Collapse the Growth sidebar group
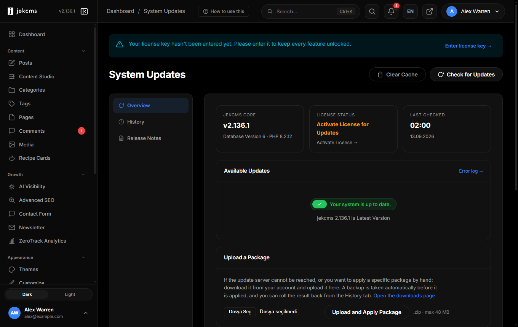The width and height of the screenshot is (518, 327). (x=83, y=175)
